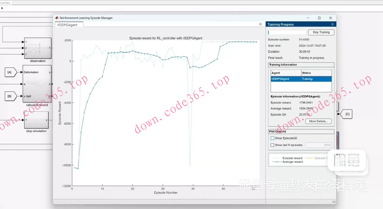Select the rlDDPGAgent tab
This screenshot has width=383, height=209.
point(67,25)
